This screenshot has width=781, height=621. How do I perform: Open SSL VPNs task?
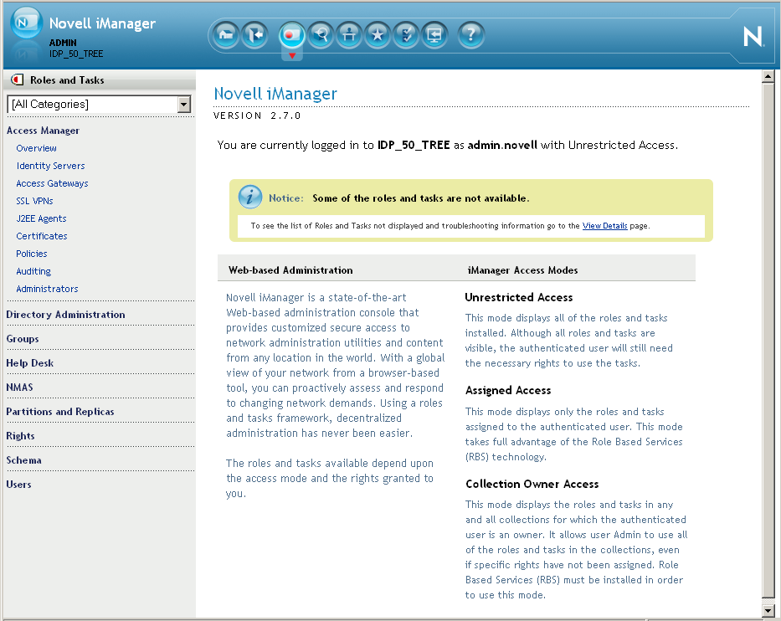[34, 201]
